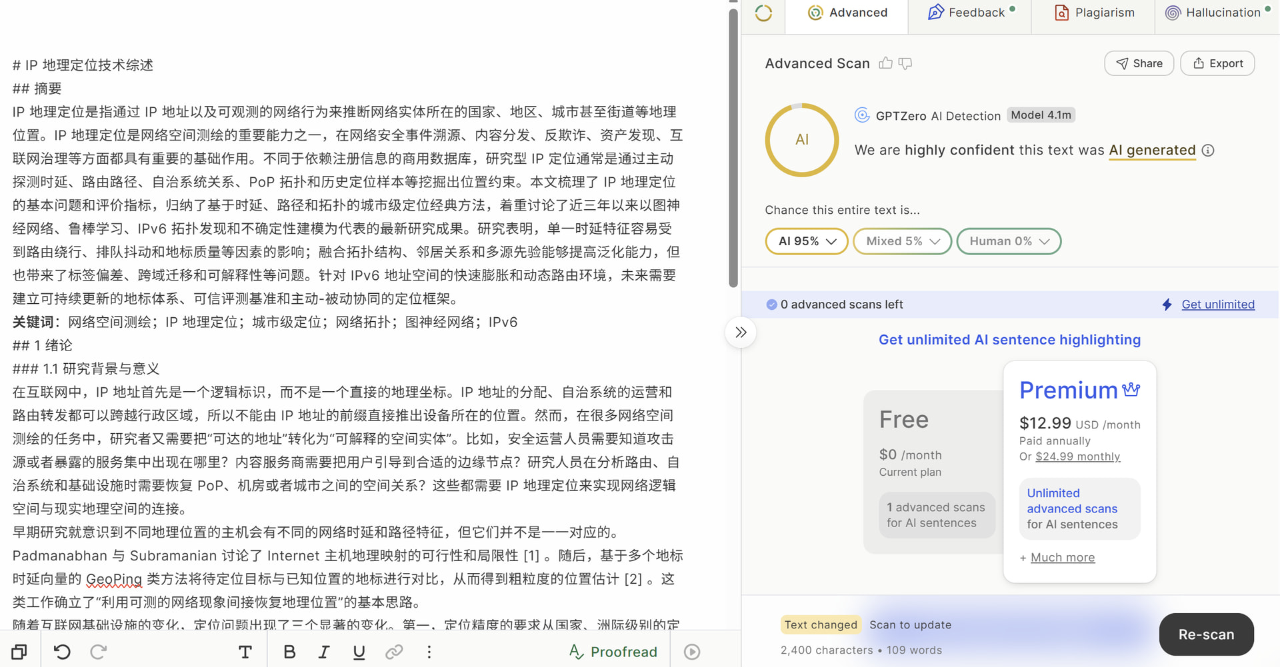The height and width of the screenshot is (667, 1280).
Task: Open the Plagiarism tab
Action: [x=1093, y=13]
